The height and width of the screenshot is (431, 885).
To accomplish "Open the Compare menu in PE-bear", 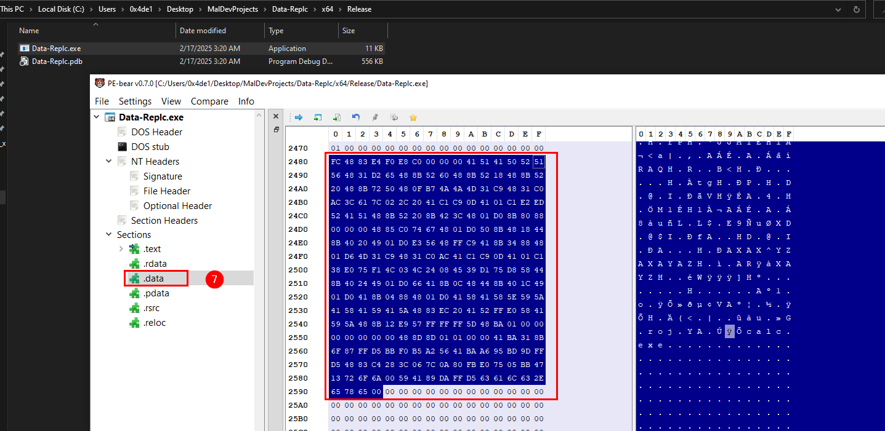I will coord(209,101).
